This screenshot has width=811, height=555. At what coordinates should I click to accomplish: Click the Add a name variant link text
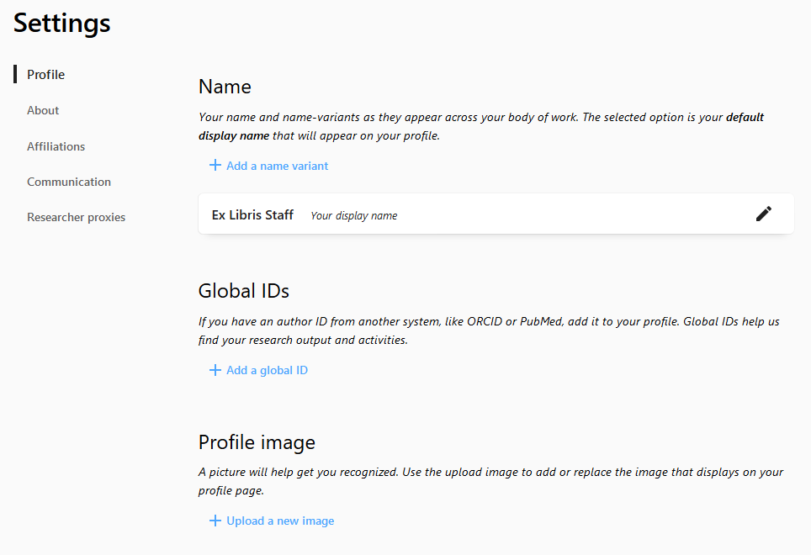pyautogui.click(x=277, y=166)
